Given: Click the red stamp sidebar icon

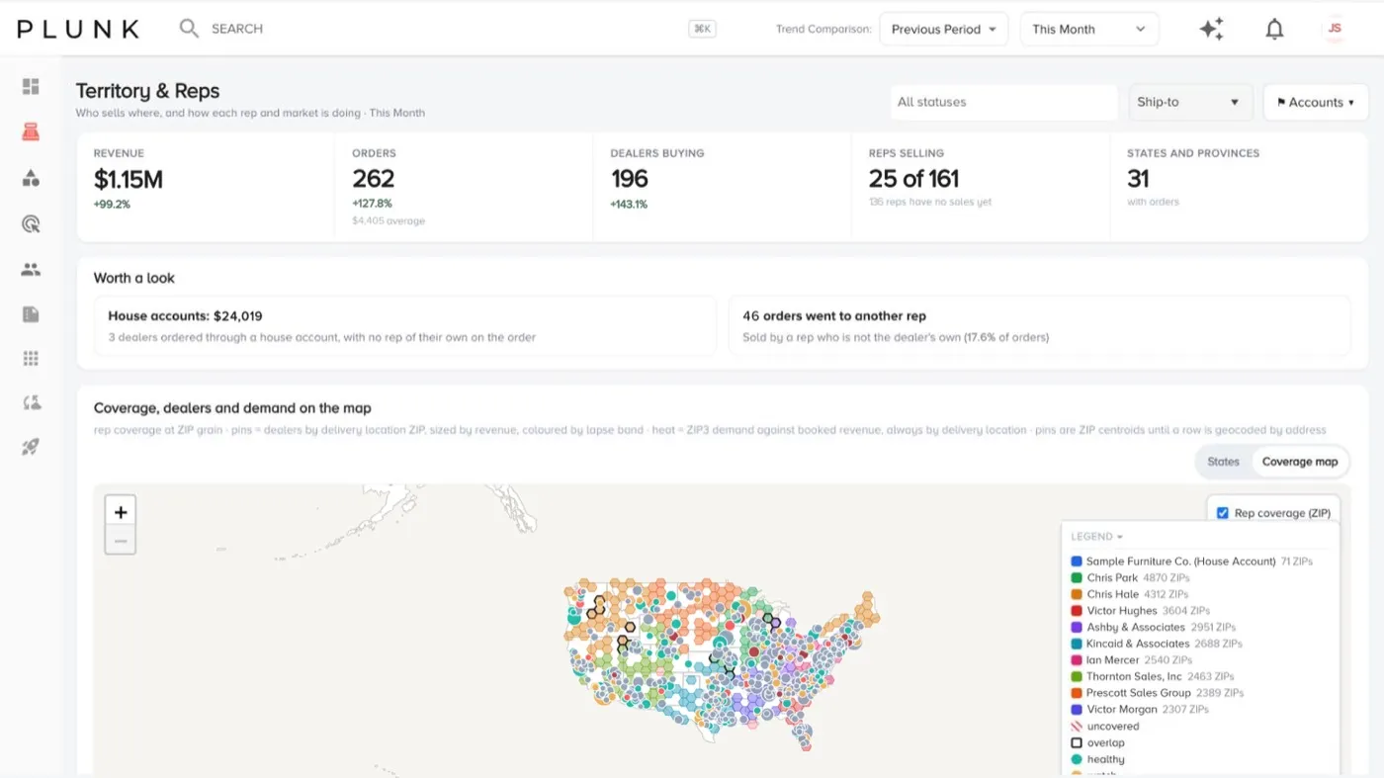Looking at the screenshot, I should tap(31, 131).
